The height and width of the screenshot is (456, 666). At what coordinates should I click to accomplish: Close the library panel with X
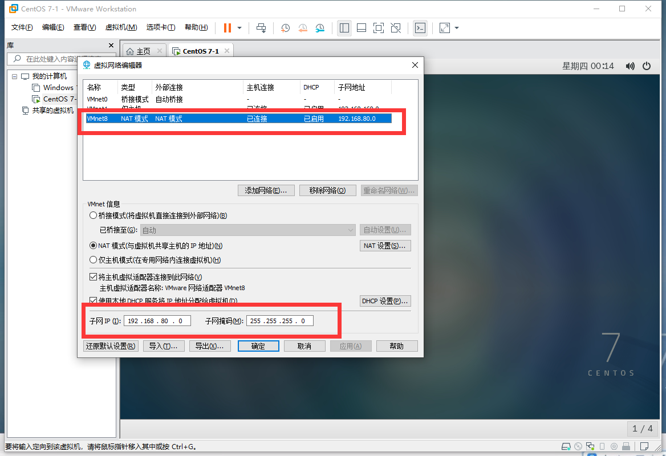111,46
